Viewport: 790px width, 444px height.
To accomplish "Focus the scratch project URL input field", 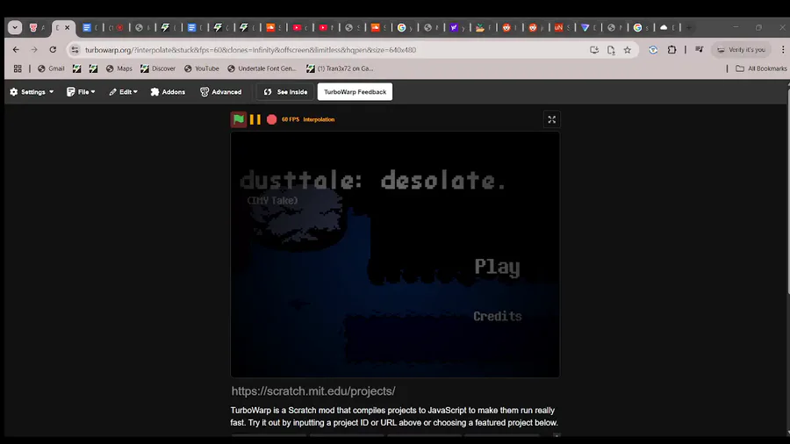I will click(x=395, y=391).
